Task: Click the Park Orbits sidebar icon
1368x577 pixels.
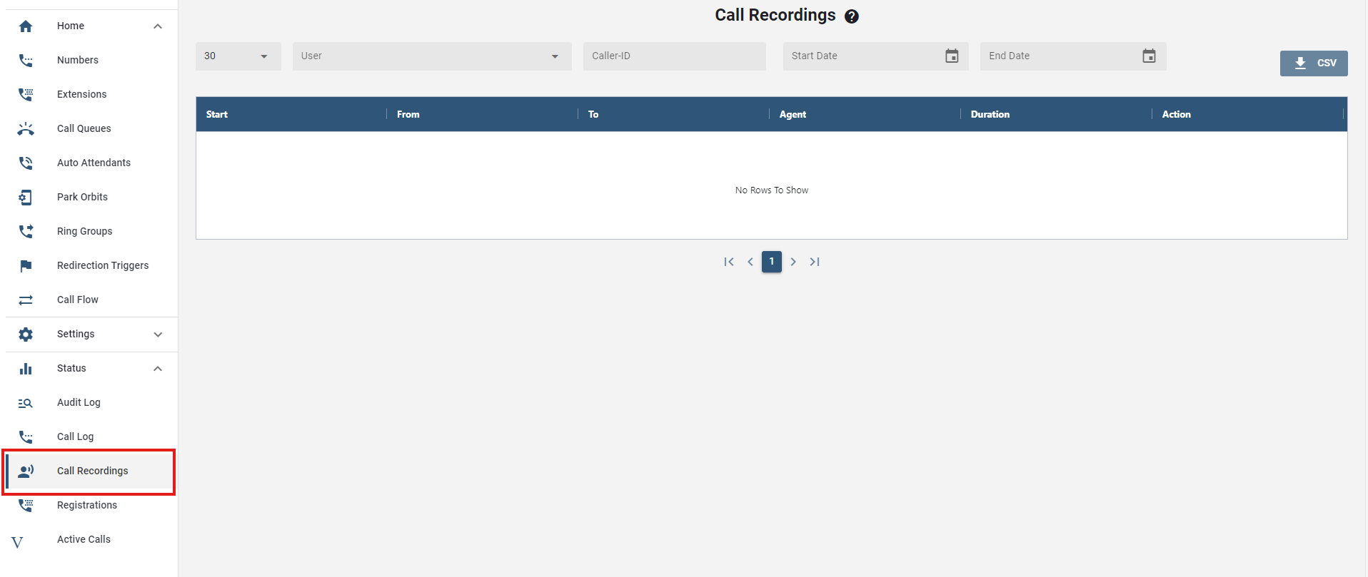Action: pyautogui.click(x=26, y=198)
